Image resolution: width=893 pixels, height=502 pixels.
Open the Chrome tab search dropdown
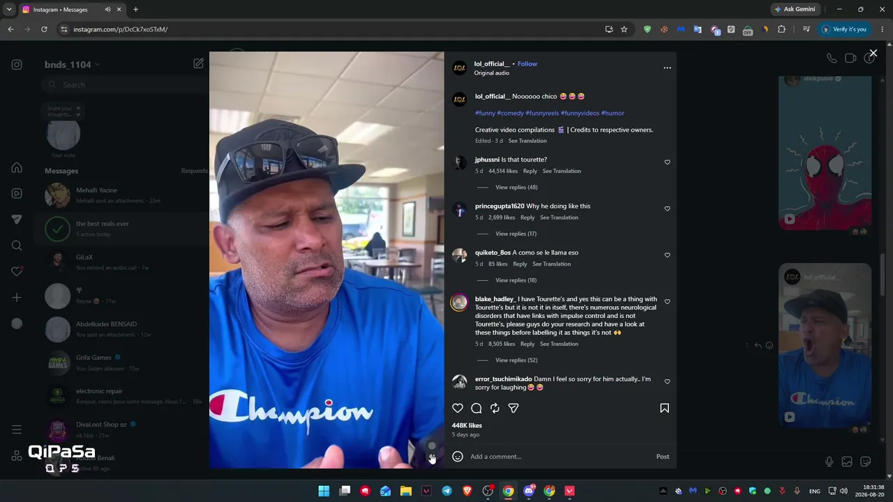(9, 10)
